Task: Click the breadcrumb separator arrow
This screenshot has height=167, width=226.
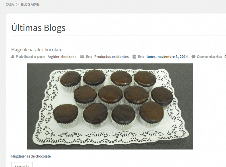Action: tap(18, 5)
